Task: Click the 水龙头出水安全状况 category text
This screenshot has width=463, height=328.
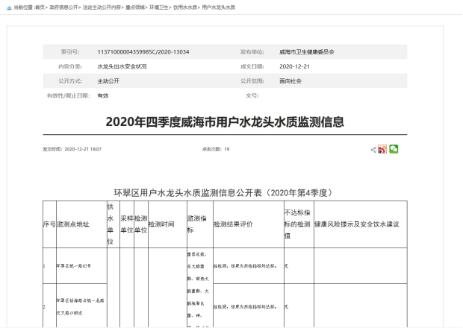Action: coord(122,66)
